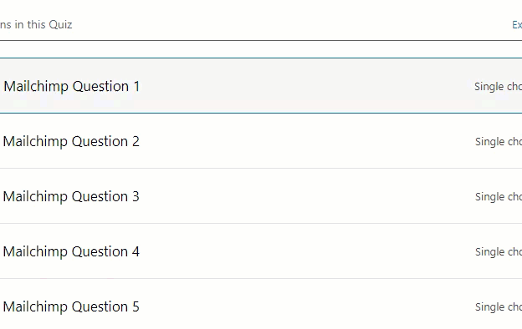Open Mailchimp Question 1
This screenshot has width=522, height=329.
tap(72, 86)
